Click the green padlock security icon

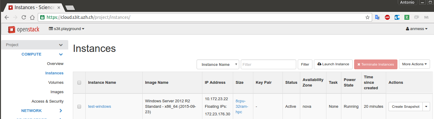[42, 17]
